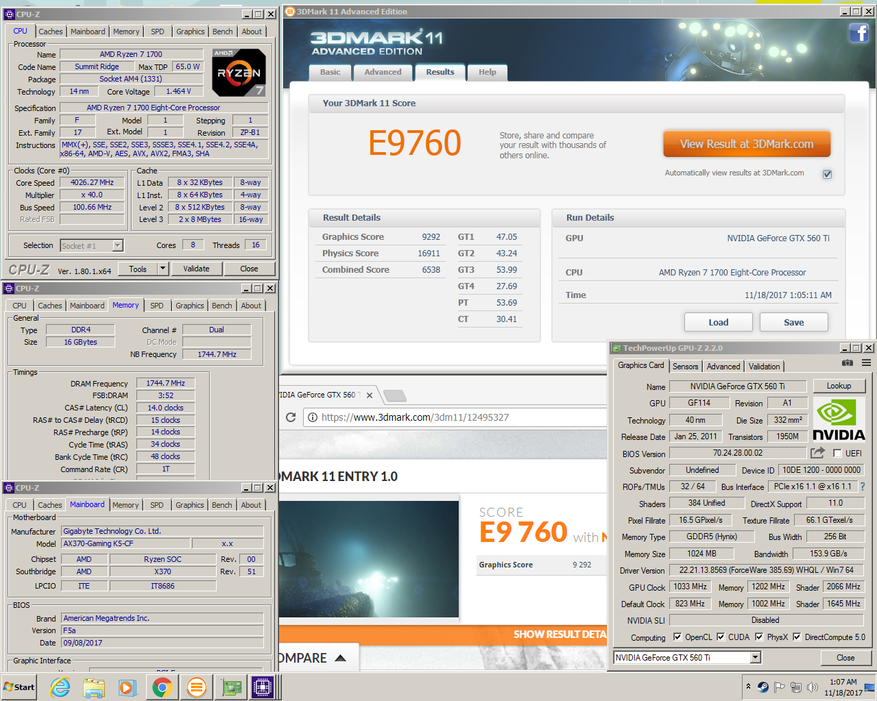Click the GPU-Z camera screenshot icon
Image resolution: width=877 pixels, height=701 pixels.
[x=848, y=362]
